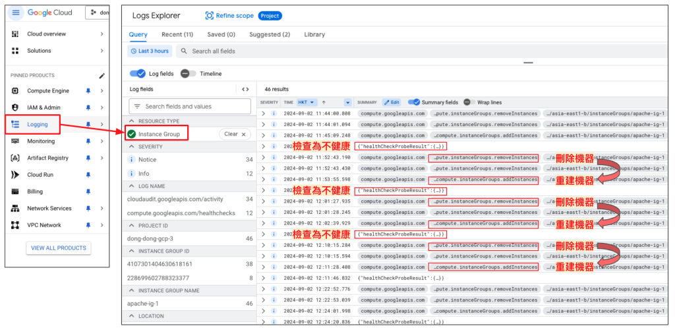Image resolution: width=675 pixels, height=332 pixels.
Task: Clear the Instance Group filter
Action: coord(235,135)
